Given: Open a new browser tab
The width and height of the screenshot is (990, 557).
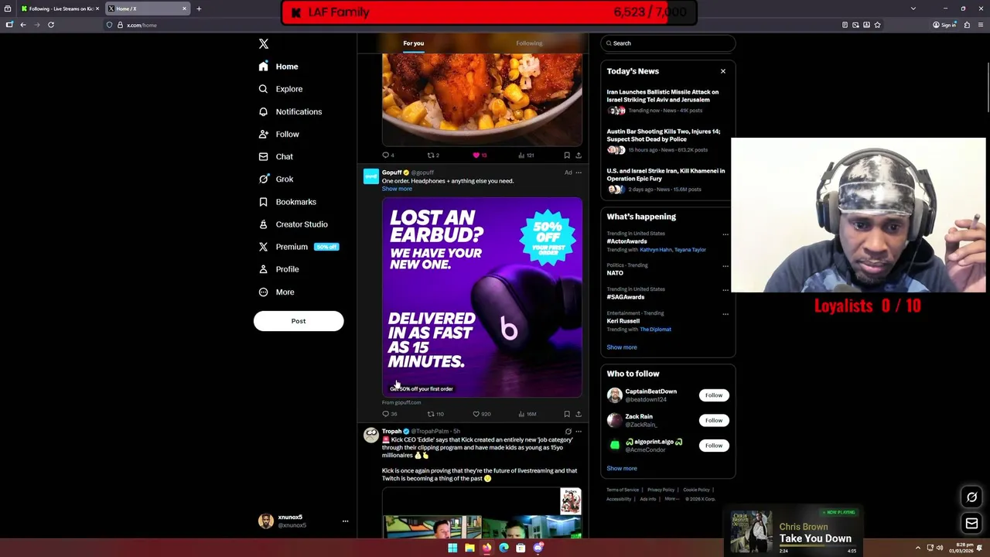Looking at the screenshot, I should 199,9.
